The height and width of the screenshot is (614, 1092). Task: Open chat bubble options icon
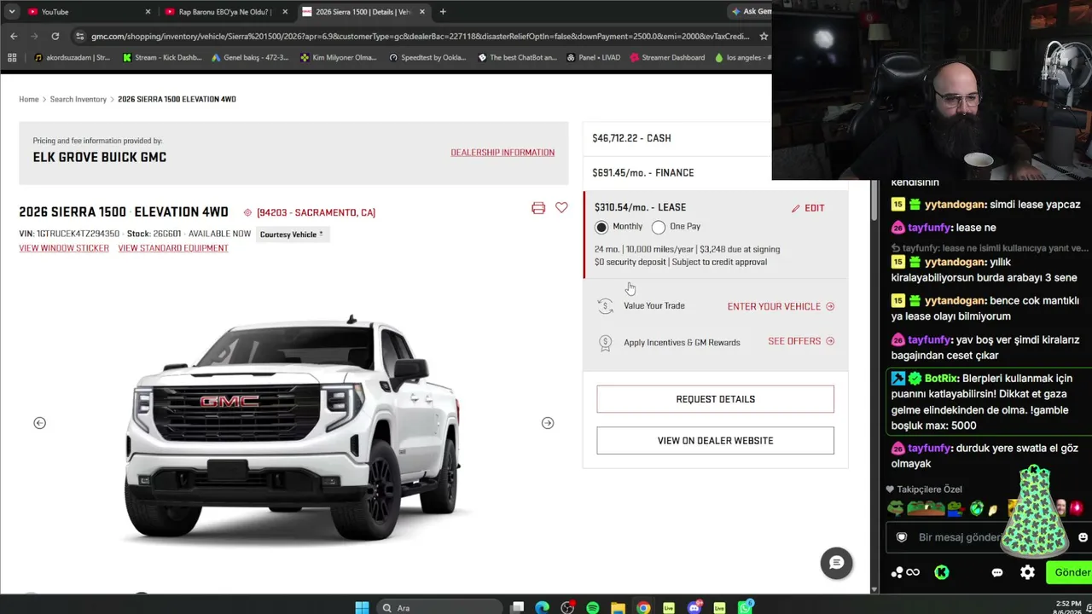[997, 573]
